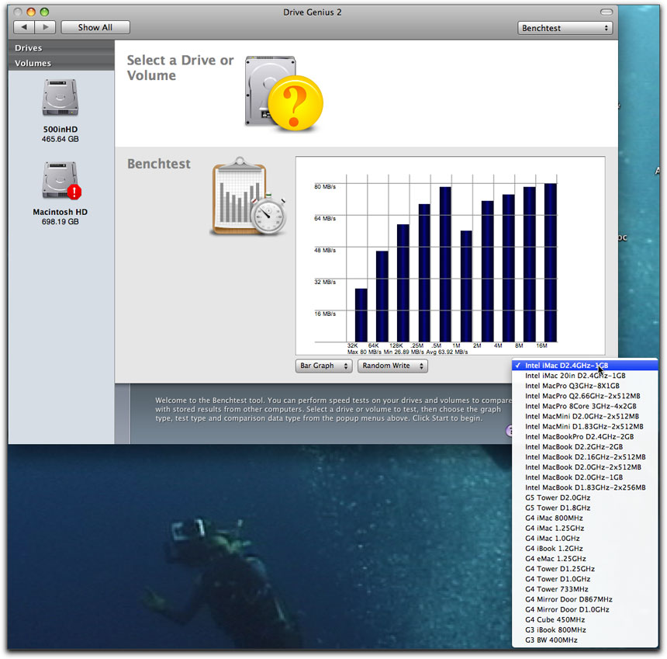667x659 pixels.
Task: Open the Bar Graph type dropdown
Action: (x=323, y=366)
